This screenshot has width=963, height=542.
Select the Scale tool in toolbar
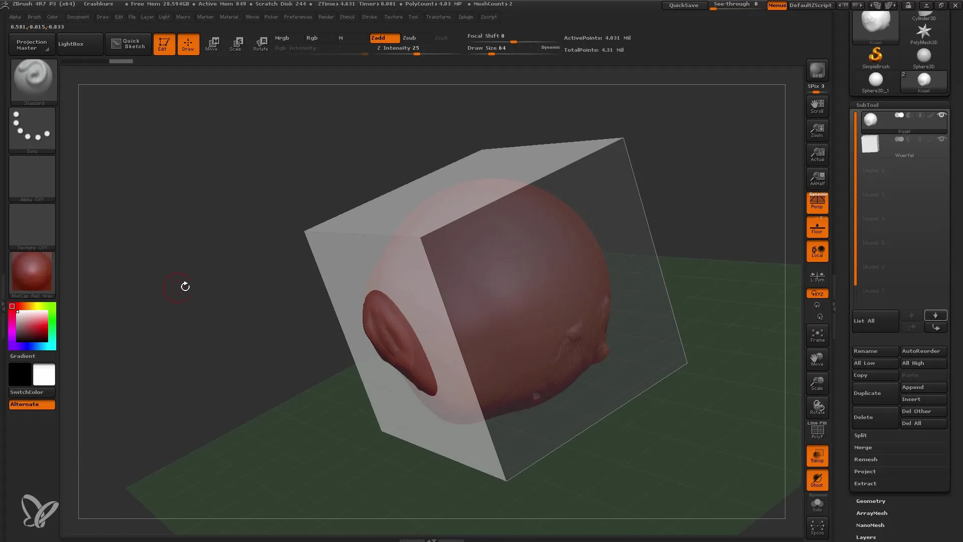(x=236, y=44)
